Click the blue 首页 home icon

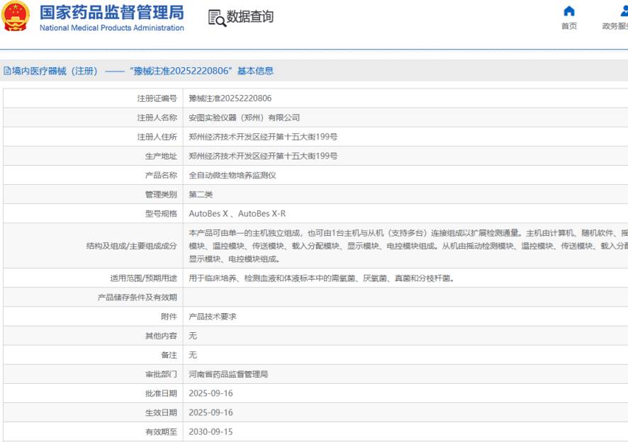[x=570, y=12]
